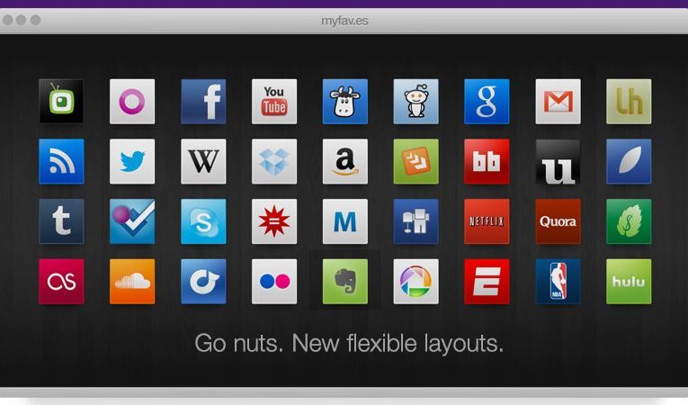Open the hulu tile

click(x=629, y=282)
